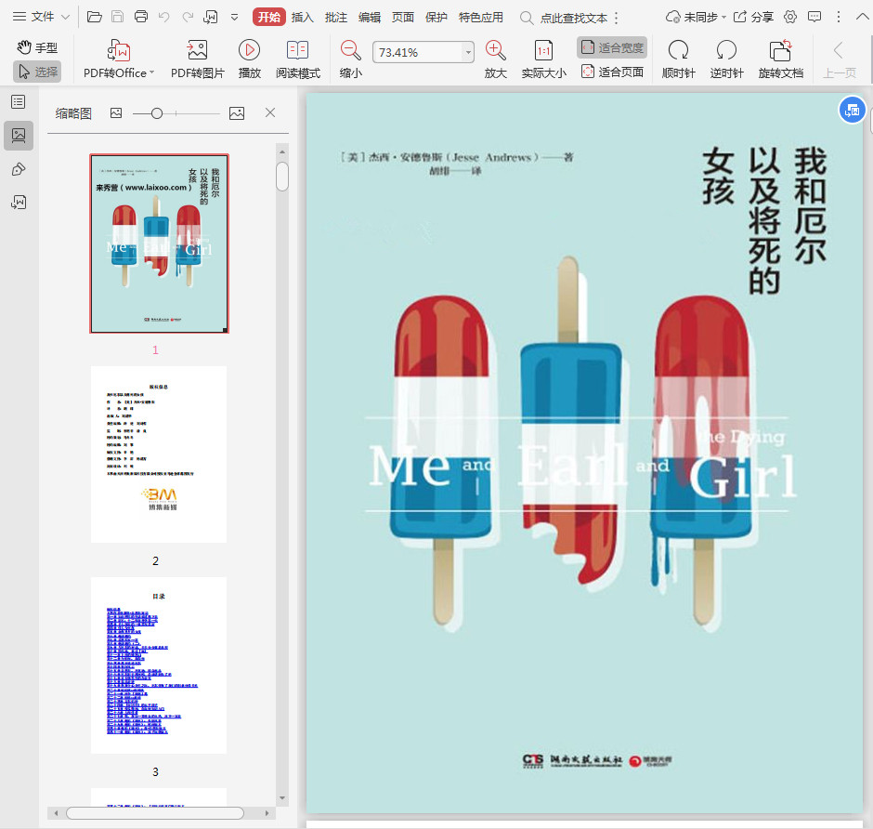Collapse the ribbon with the chevron

[862, 17]
